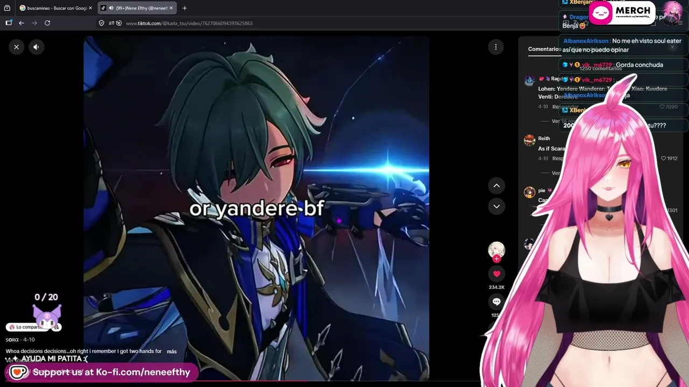Image resolution: width=689 pixels, height=387 pixels.
Task: Follow the creator via avatar plus
Action: coord(496,259)
